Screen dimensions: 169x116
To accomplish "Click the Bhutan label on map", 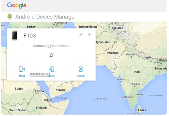I will [163, 60].
